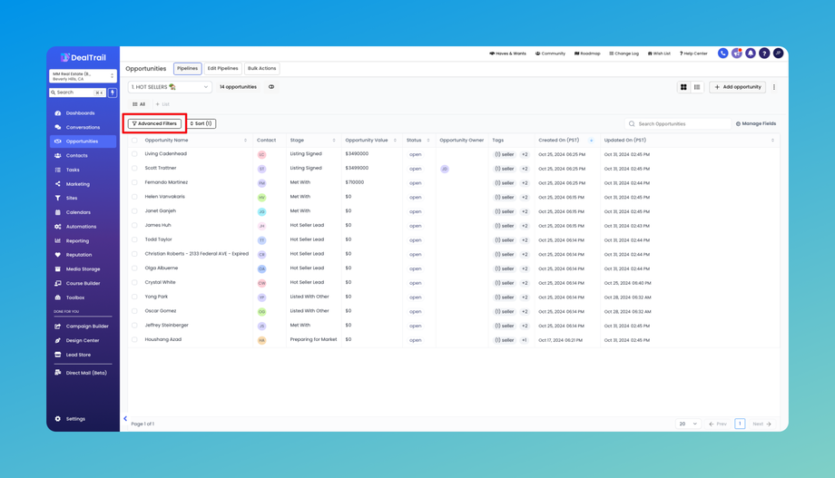Select the Pipelines tab

[x=188, y=68]
